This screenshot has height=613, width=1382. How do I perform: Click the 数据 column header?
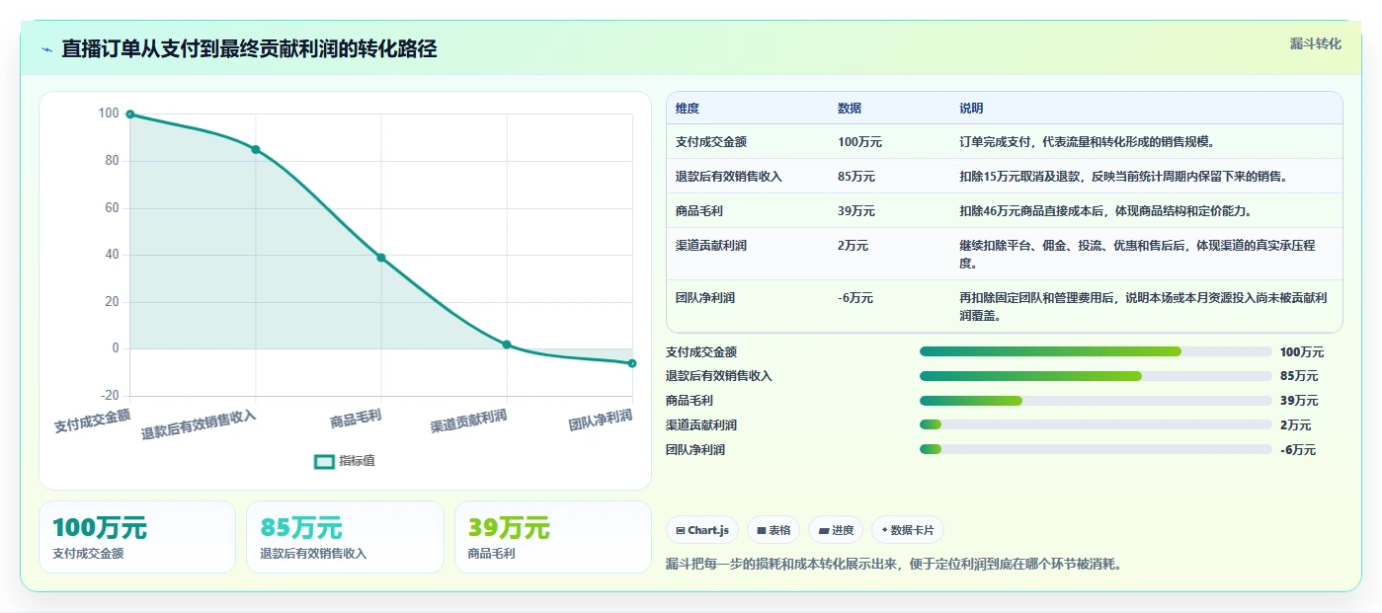[x=850, y=109]
